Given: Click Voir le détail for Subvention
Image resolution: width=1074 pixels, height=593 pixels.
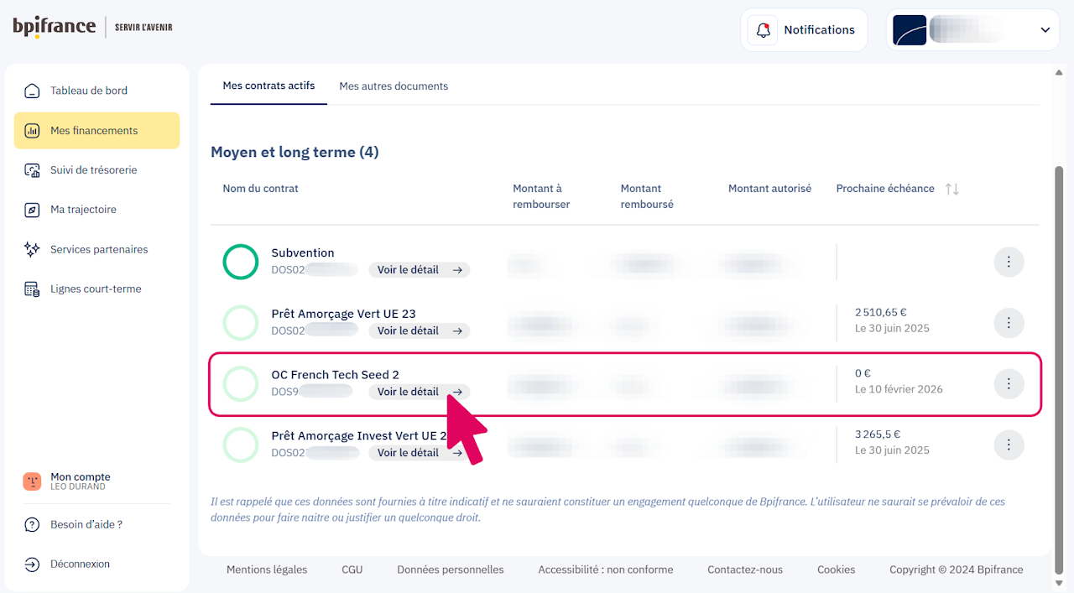Looking at the screenshot, I should click(419, 270).
